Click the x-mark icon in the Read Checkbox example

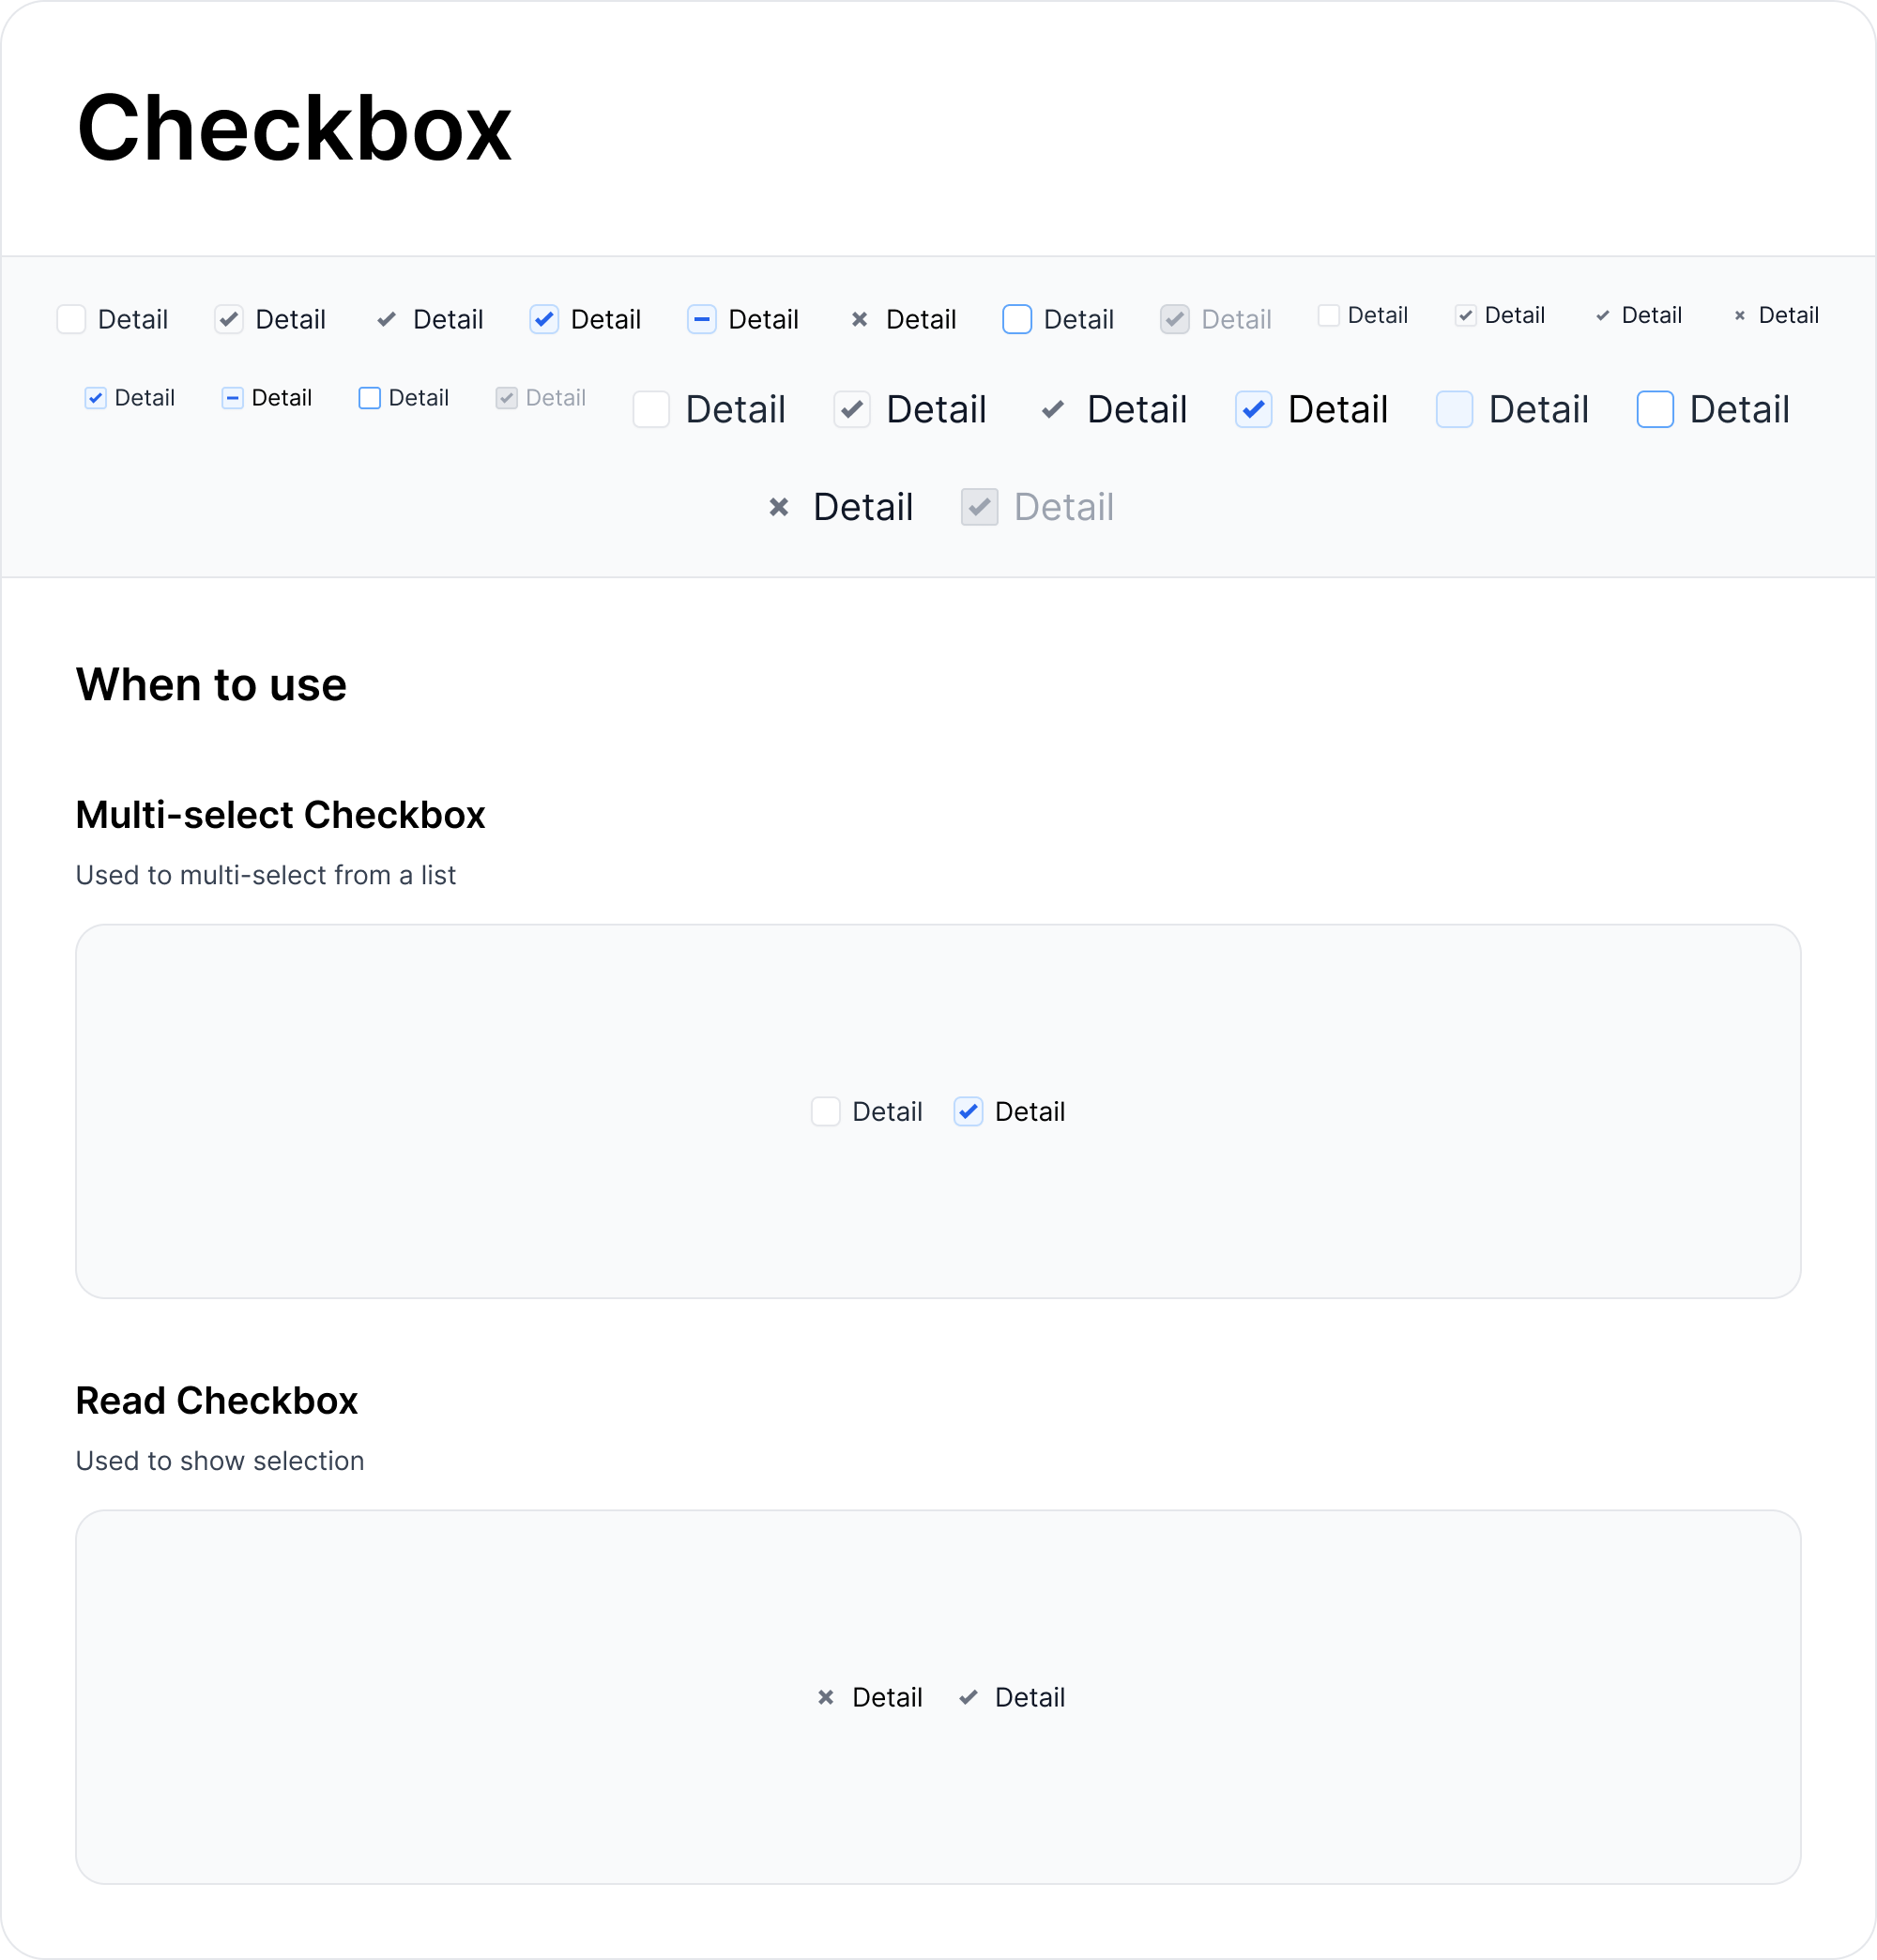pos(825,1697)
